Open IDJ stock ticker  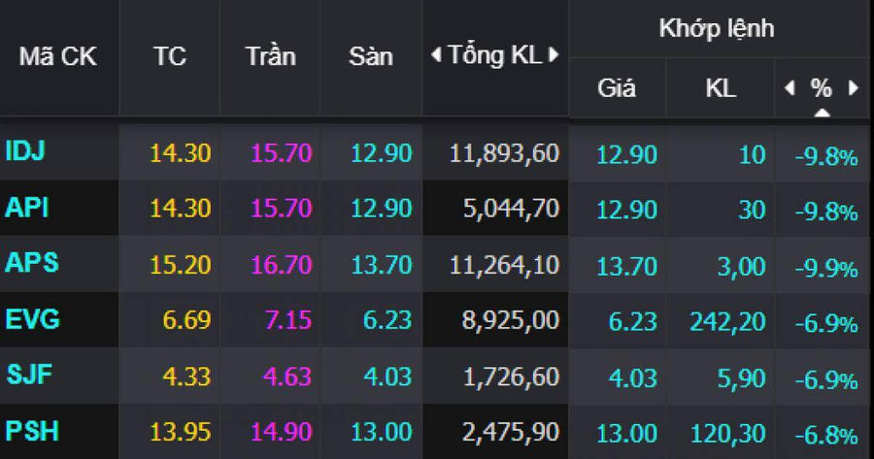tap(26, 151)
